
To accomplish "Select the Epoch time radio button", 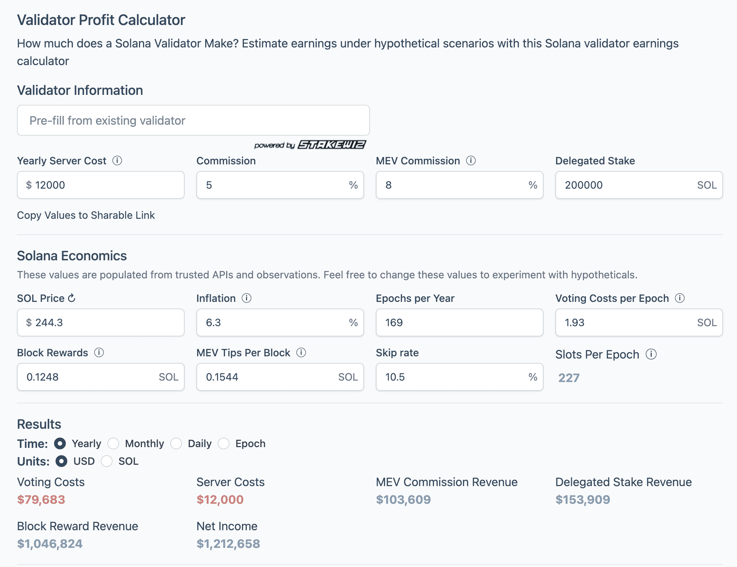I will click(x=224, y=443).
